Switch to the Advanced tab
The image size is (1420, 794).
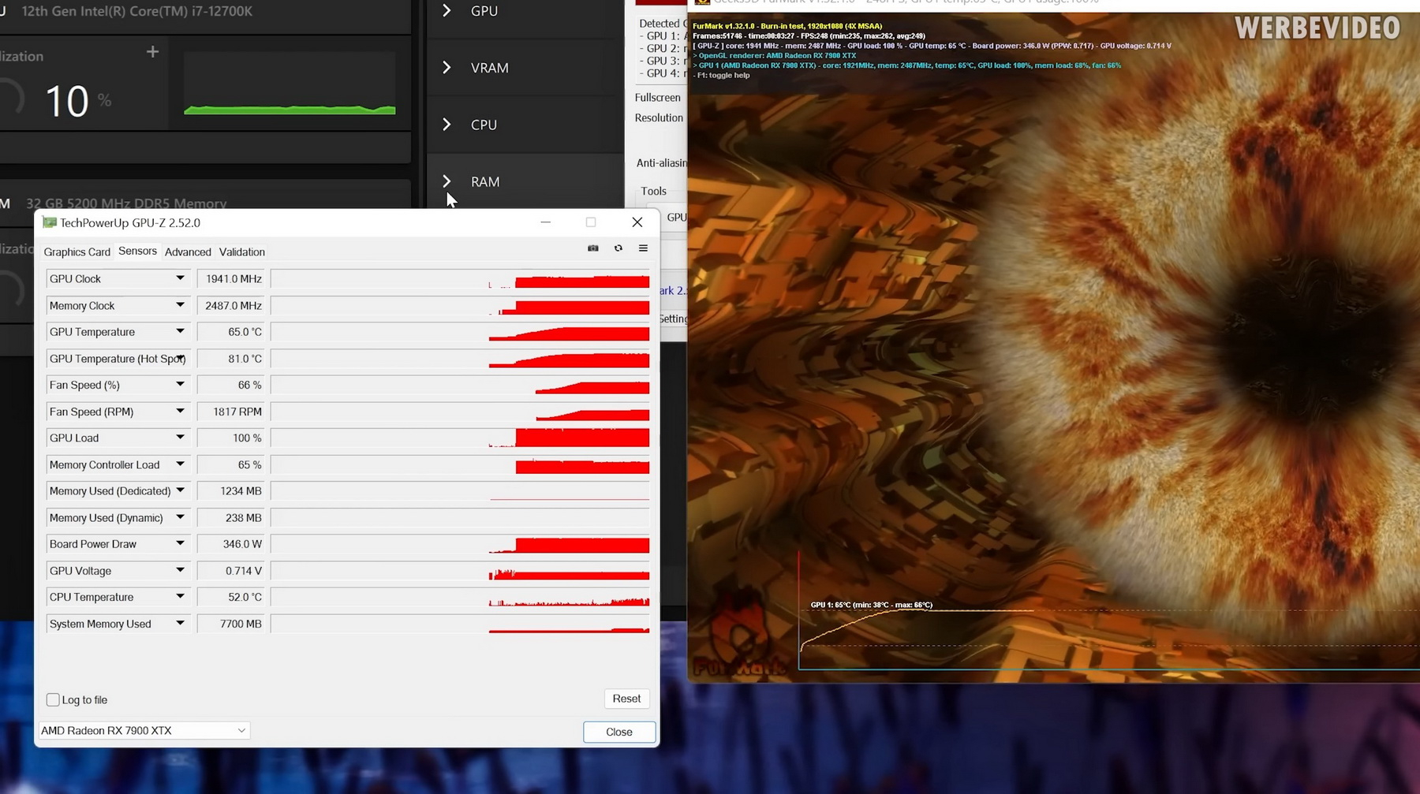pyautogui.click(x=188, y=252)
